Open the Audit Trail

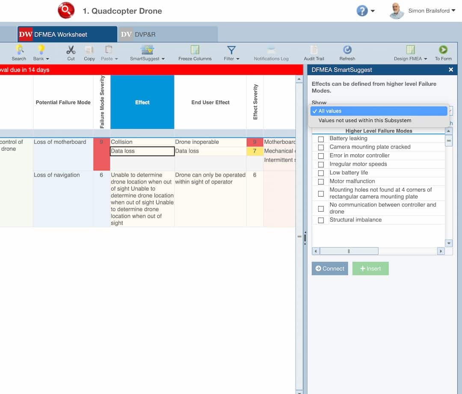click(x=314, y=52)
